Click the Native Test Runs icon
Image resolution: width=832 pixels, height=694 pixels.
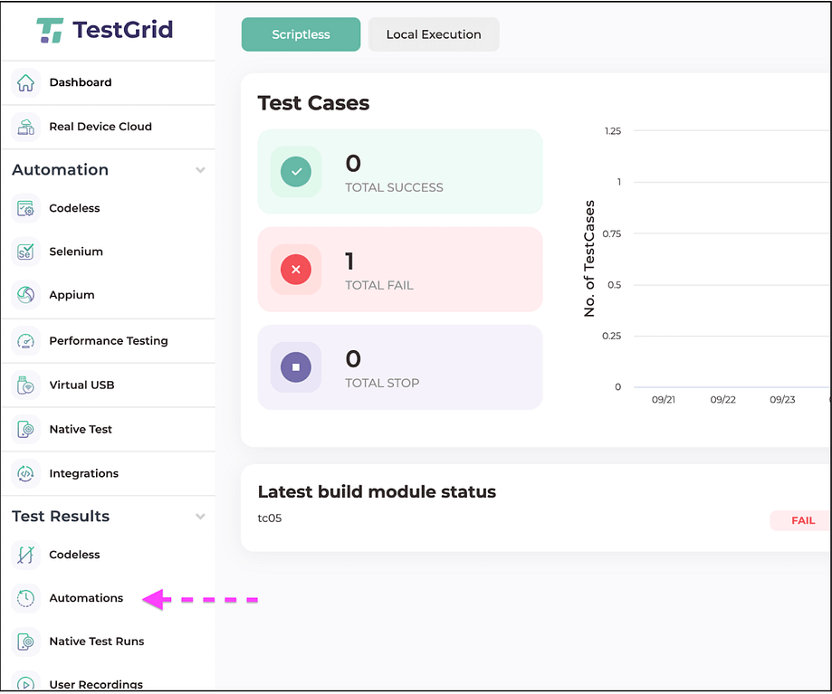(x=25, y=642)
